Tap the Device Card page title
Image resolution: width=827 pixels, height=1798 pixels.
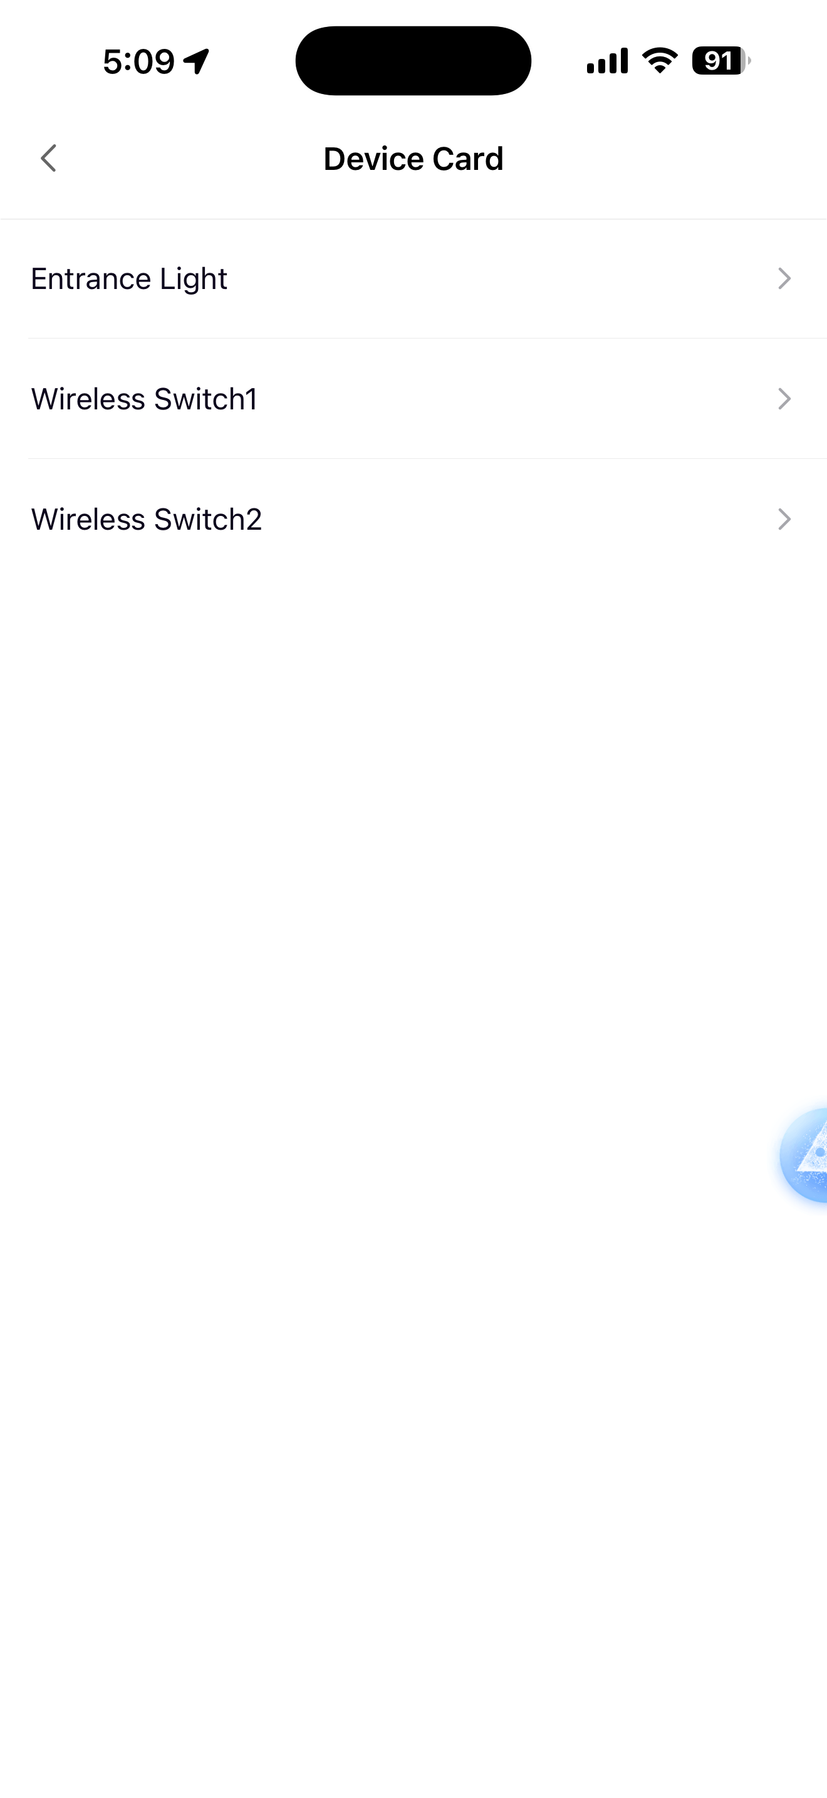pos(413,159)
